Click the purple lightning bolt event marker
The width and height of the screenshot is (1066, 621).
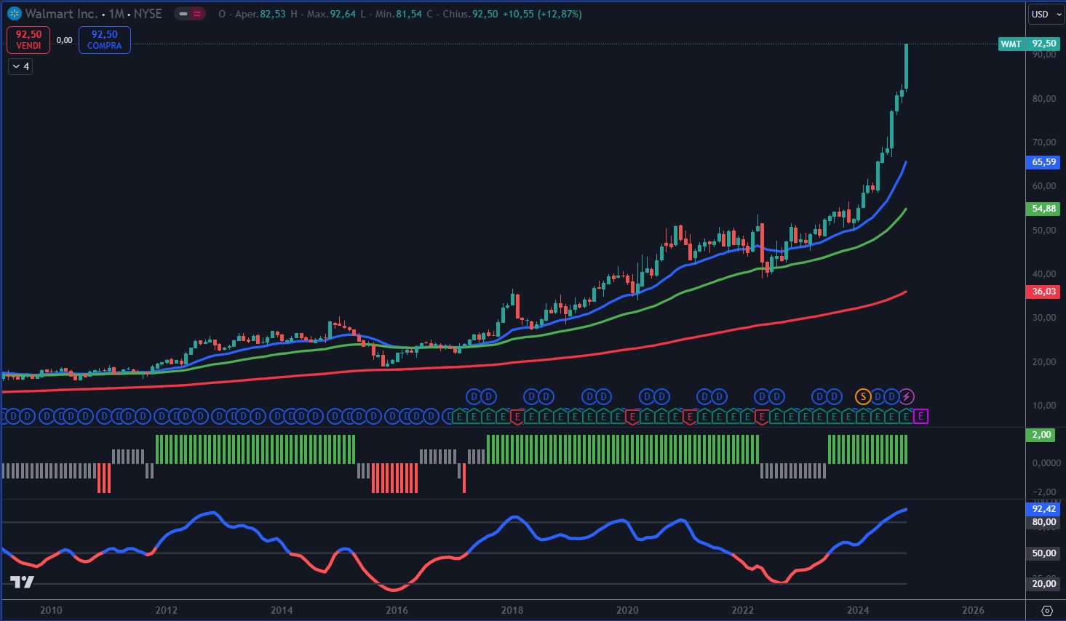906,396
